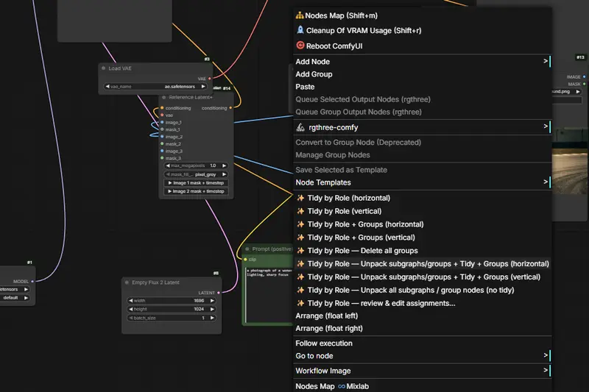589x392 pixels.
Task: Click the Mixlab infinity icon
Action: (x=342, y=386)
